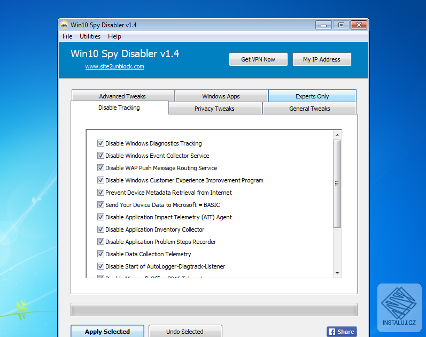Click the Get VPN Now button
Screen dimensions: 426x337
[x=258, y=59]
